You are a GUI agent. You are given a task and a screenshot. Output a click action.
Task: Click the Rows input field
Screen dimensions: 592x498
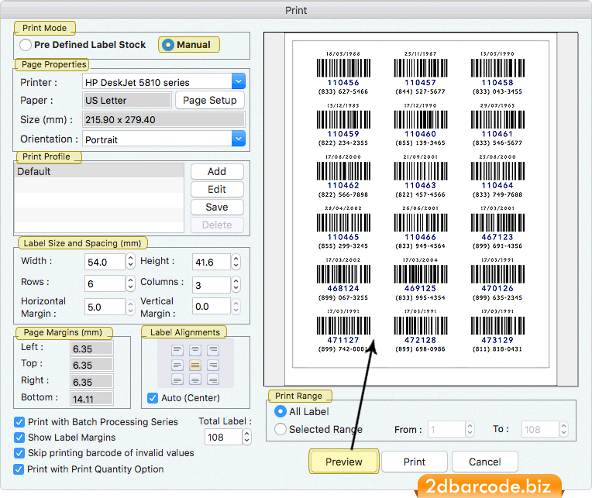click(x=105, y=283)
